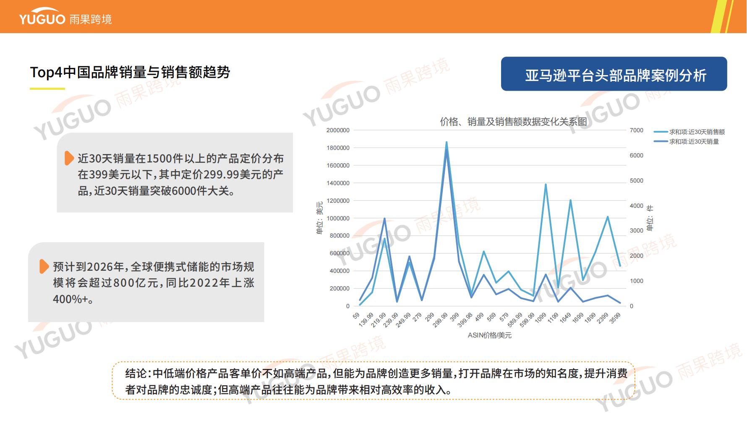This screenshot has height=421, width=747.
Task: Click x-axis label 139.99
Action: click(x=366, y=320)
